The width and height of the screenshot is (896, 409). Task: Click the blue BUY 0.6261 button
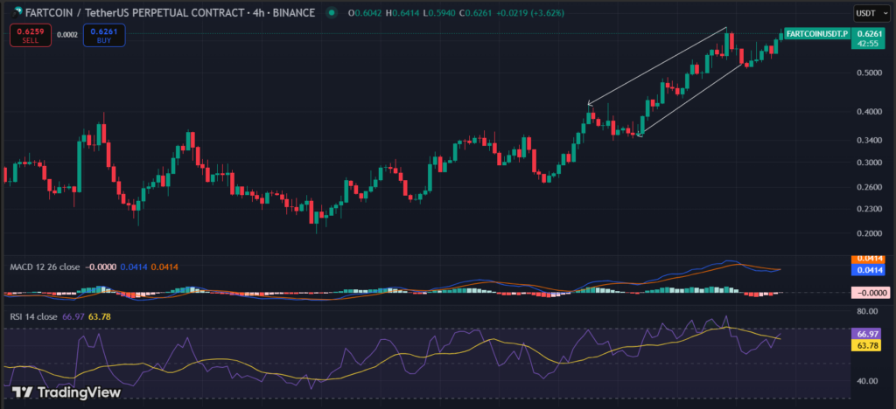(103, 35)
